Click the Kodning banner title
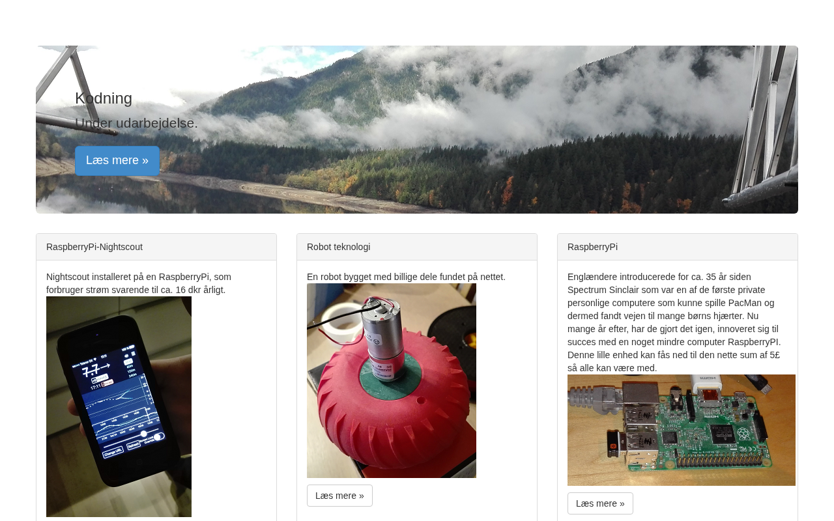Viewport: 834px width, 521px height. coord(104,98)
